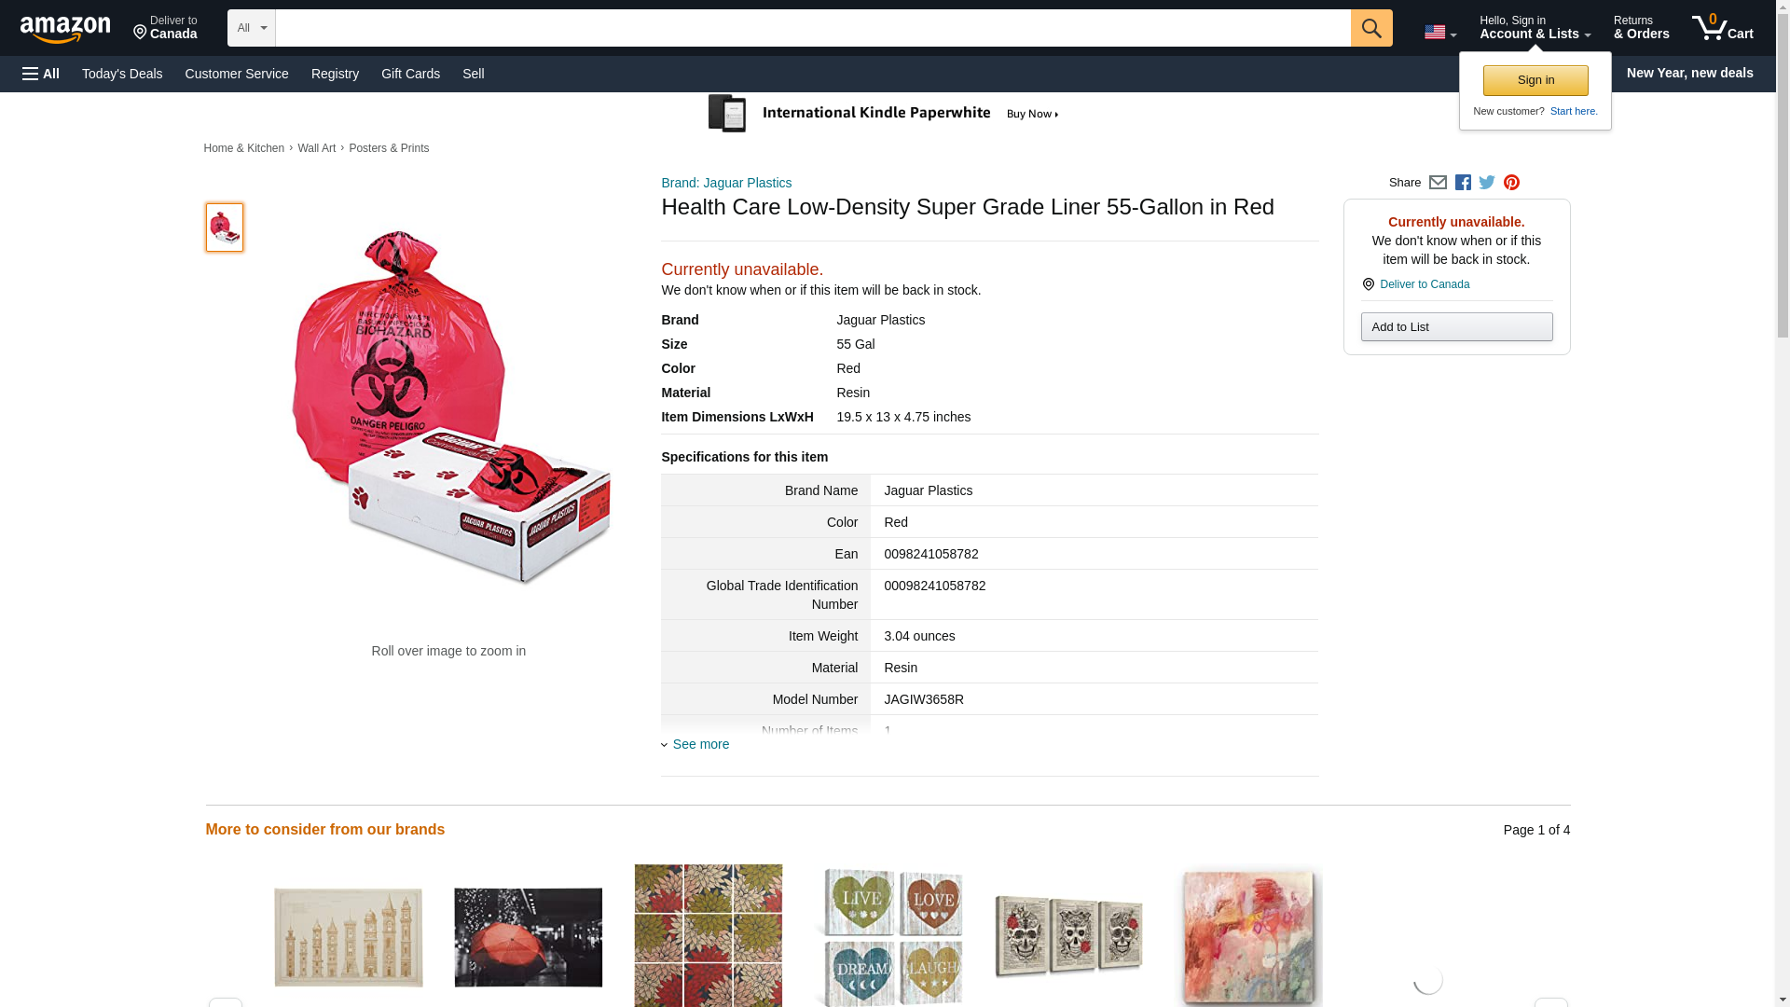Image resolution: width=1790 pixels, height=1007 pixels.
Task: Click the yellow Sign in button
Action: [x=1535, y=80]
